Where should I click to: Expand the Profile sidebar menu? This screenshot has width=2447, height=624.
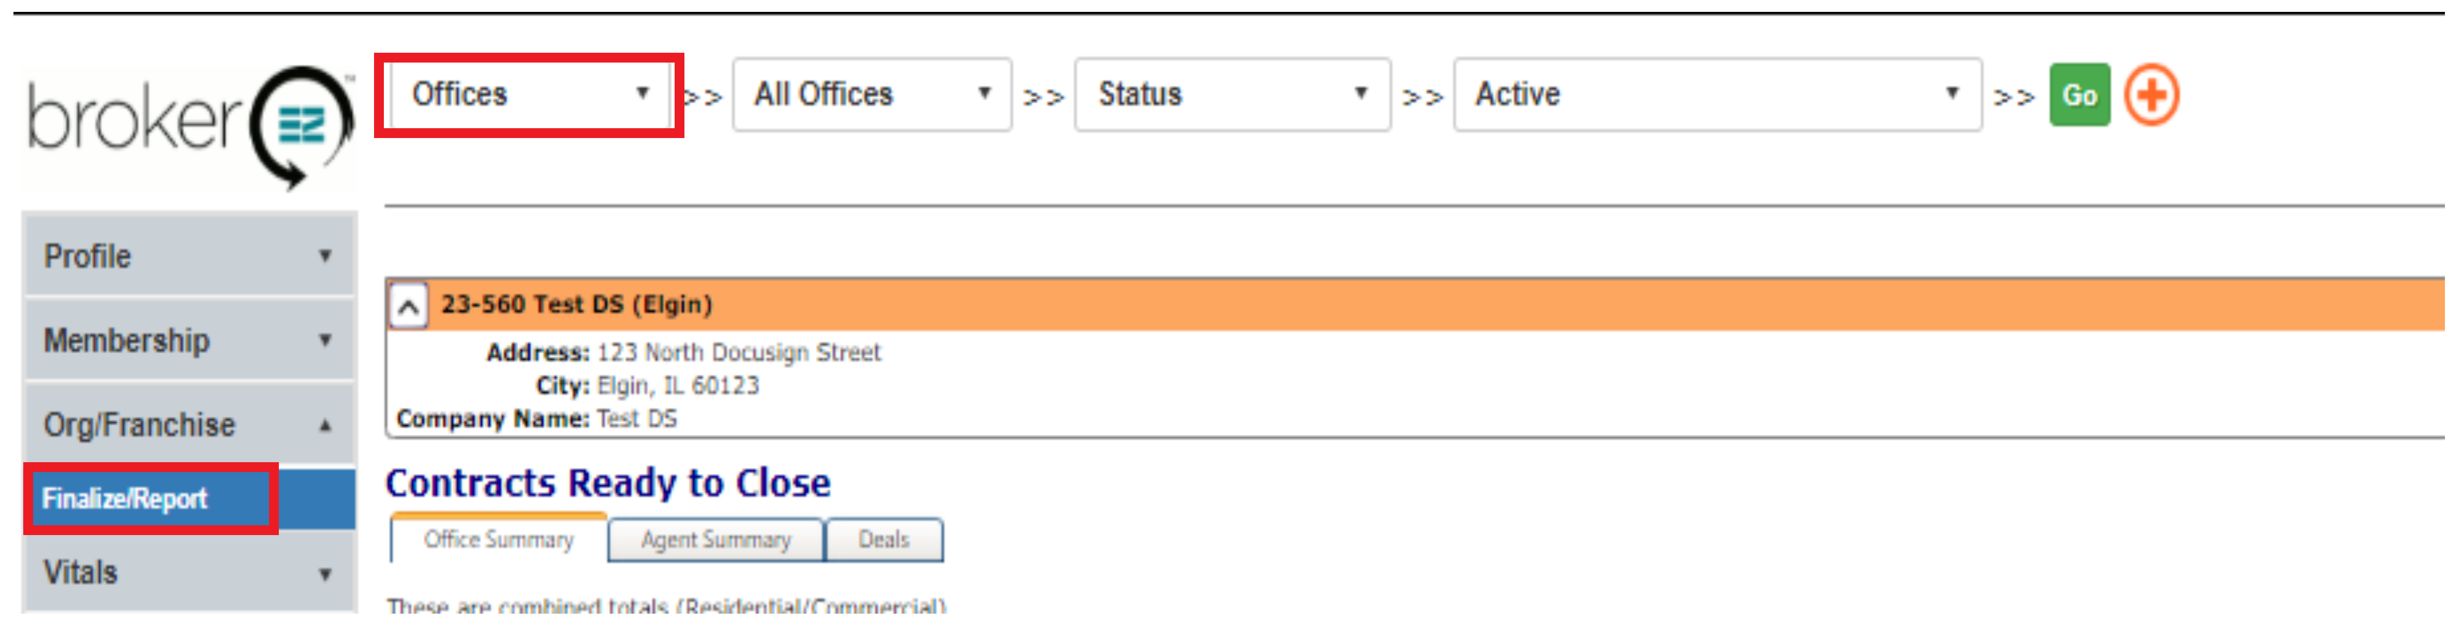[x=188, y=255]
